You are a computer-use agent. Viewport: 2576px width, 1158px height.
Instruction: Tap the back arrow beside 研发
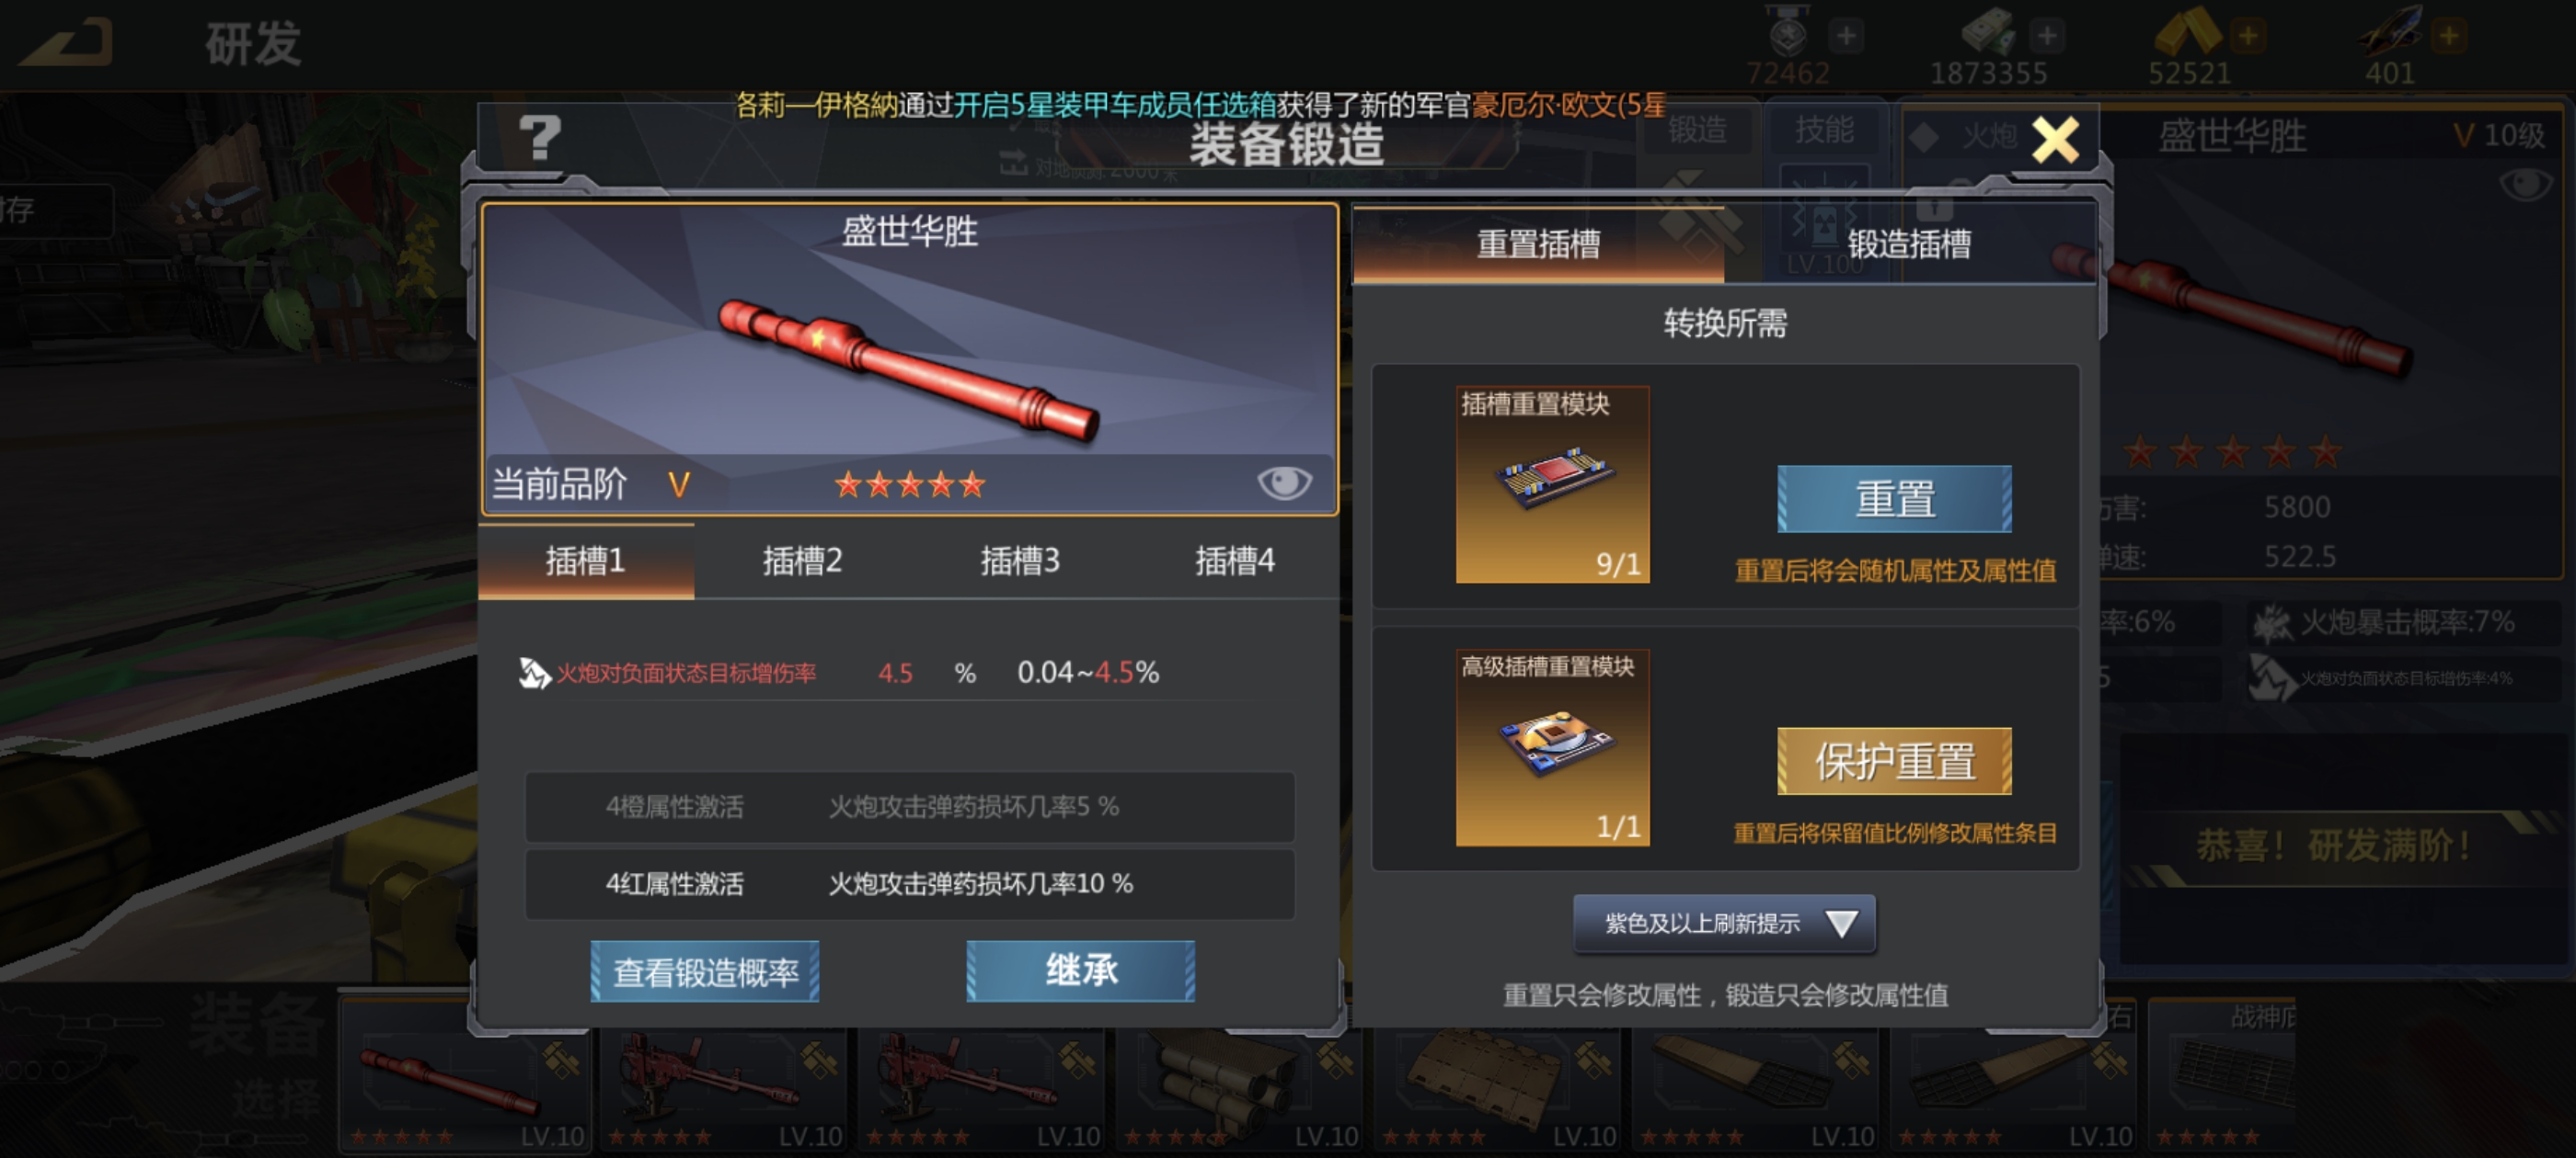click(x=67, y=42)
